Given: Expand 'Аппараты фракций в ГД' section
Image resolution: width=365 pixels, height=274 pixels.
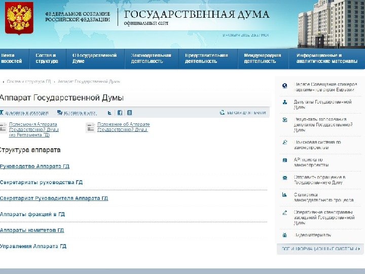Looking at the screenshot, I should [32, 214].
